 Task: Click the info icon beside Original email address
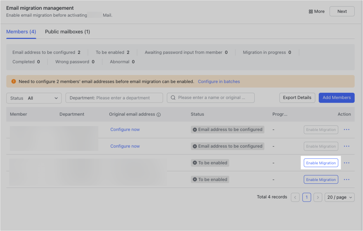(x=159, y=114)
